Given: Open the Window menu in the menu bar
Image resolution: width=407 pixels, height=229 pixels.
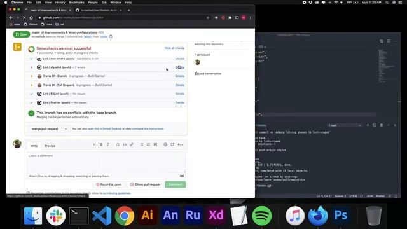Looking at the screenshot, I should [116, 3].
